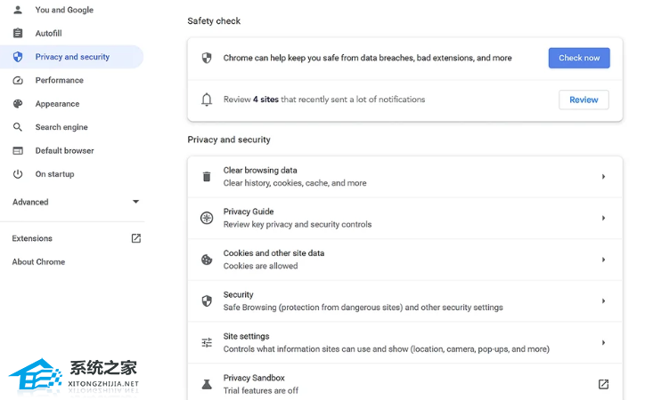The width and height of the screenshot is (645, 400).
Task: Click the Privacy Guide compass icon
Action: tap(207, 218)
